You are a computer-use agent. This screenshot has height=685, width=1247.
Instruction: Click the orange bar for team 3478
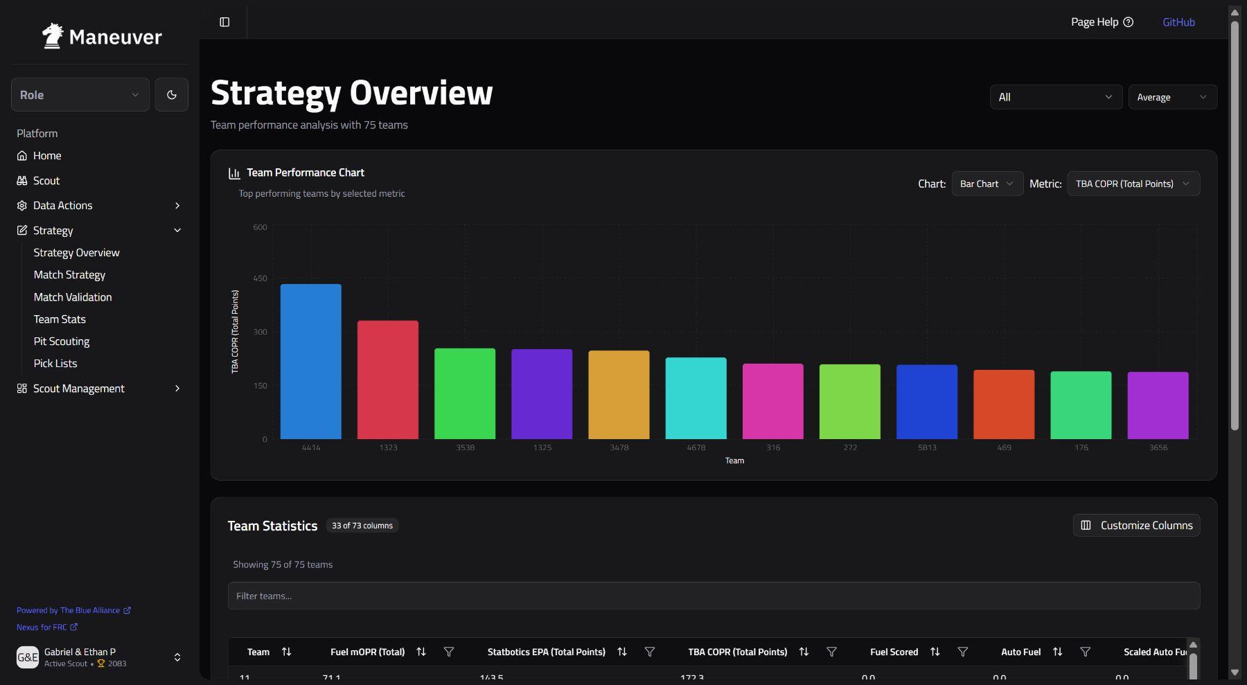619,395
